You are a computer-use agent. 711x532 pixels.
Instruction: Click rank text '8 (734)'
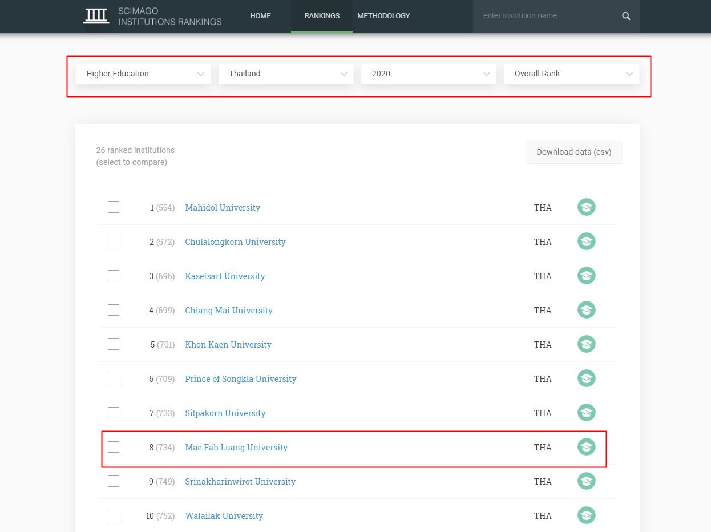[x=162, y=448]
